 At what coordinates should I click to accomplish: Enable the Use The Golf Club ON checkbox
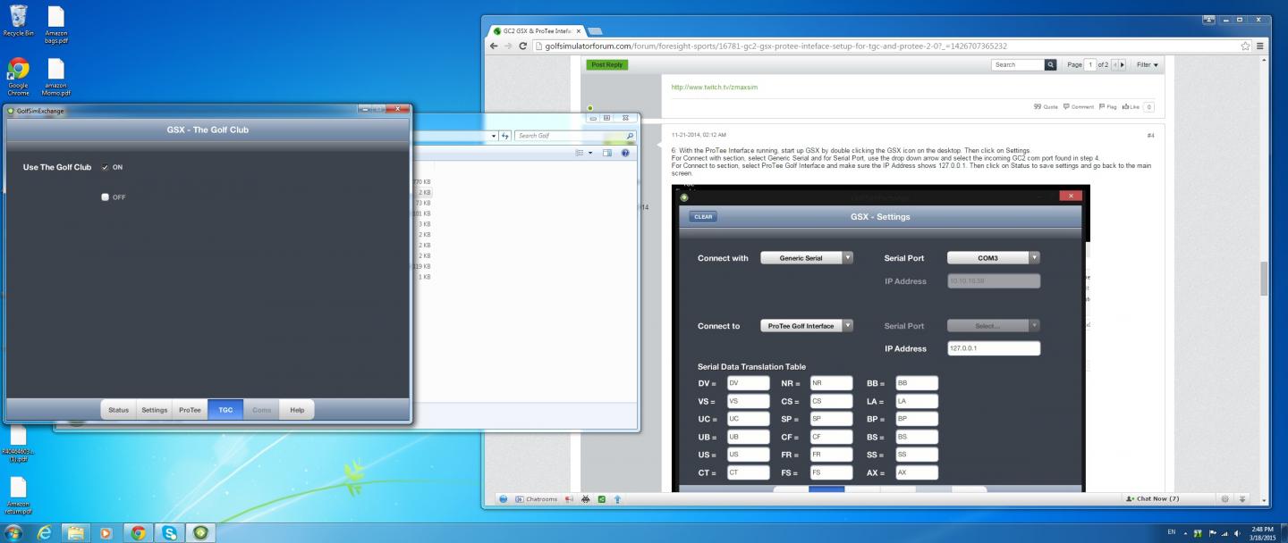106,167
